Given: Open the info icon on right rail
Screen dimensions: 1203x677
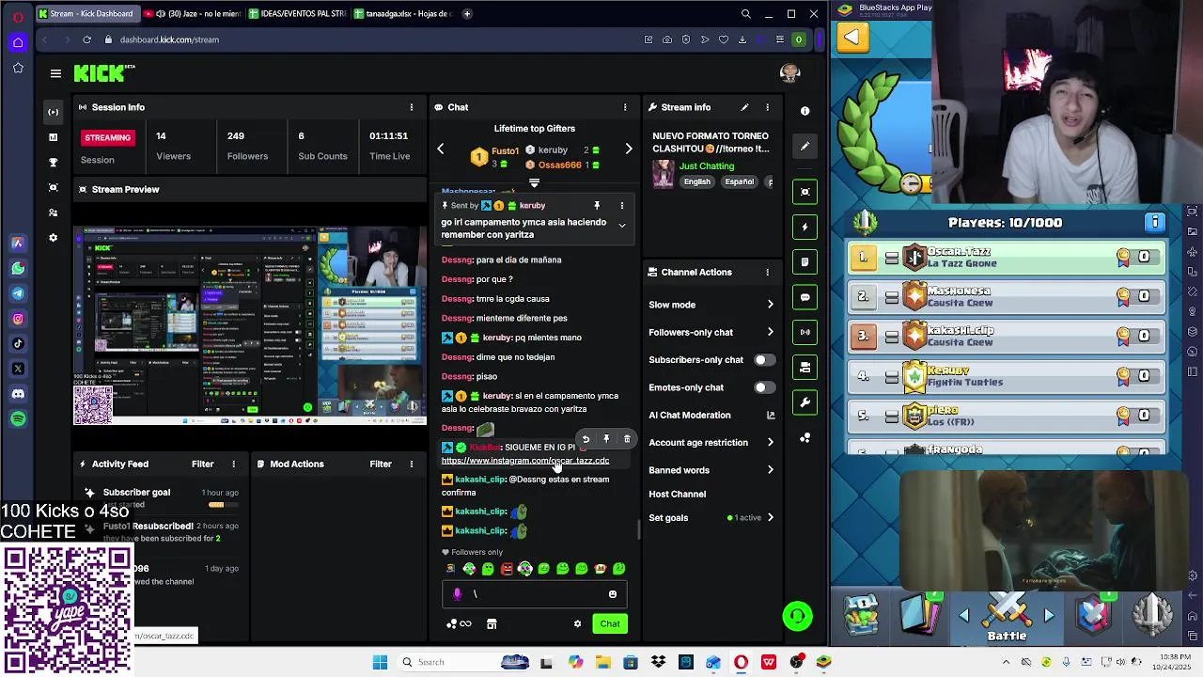Looking at the screenshot, I should [x=805, y=111].
